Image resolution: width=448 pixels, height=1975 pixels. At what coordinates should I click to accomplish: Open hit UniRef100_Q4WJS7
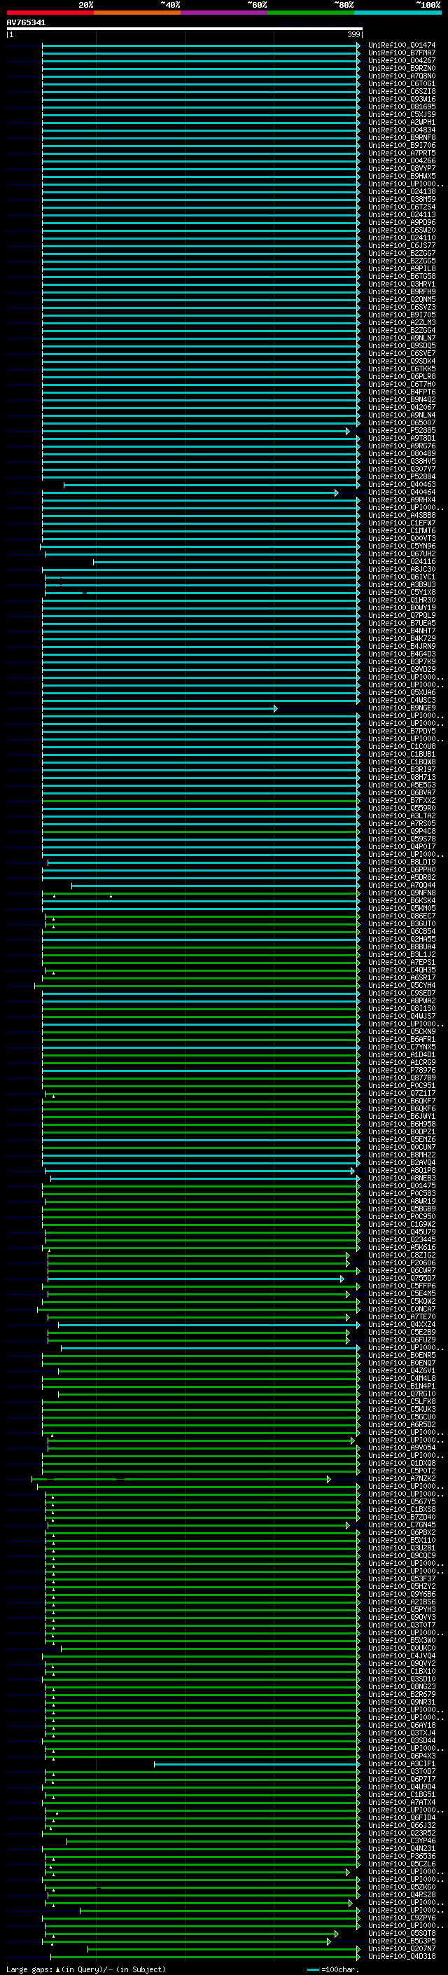click(402, 1017)
